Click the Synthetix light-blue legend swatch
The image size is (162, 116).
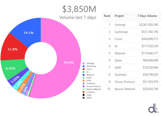[84, 83]
